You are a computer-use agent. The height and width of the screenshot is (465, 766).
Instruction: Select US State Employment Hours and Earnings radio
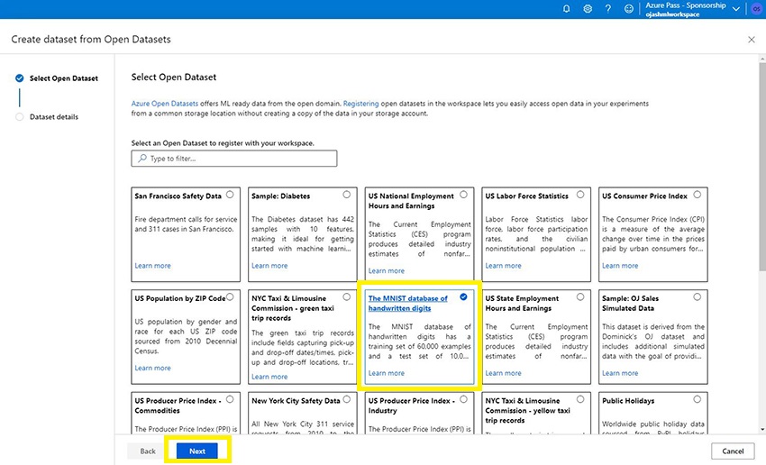pyautogui.click(x=579, y=296)
